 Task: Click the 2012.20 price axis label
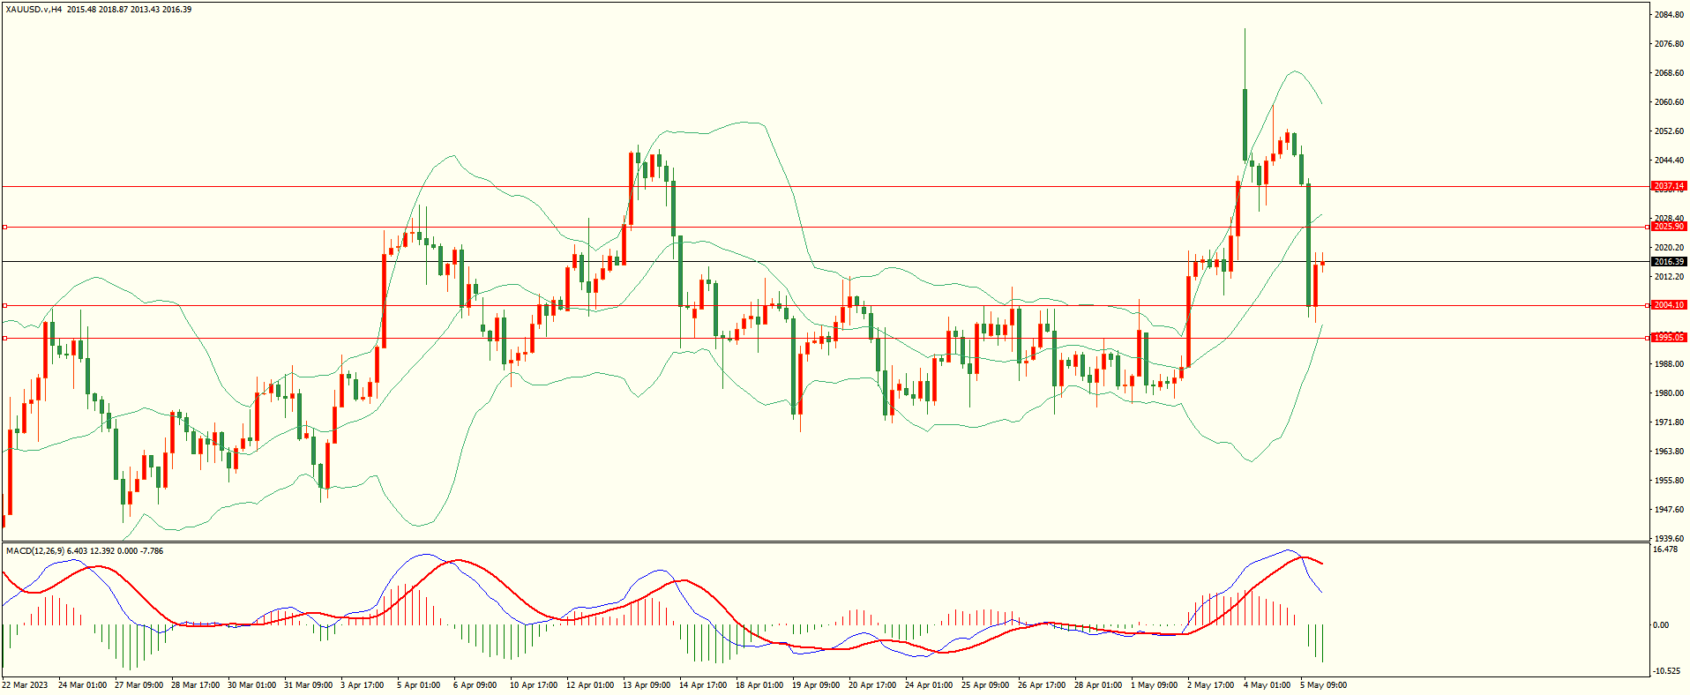coord(1670,277)
